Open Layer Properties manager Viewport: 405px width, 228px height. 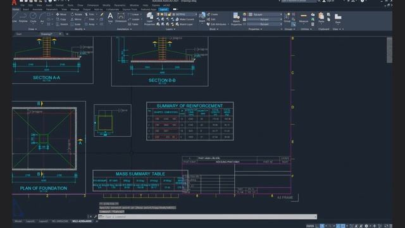(x=149, y=18)
